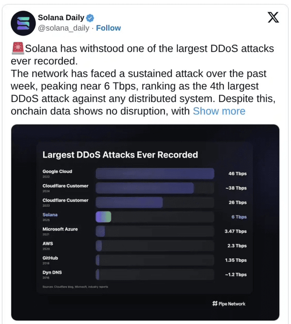Open the @solana_daily handle link
The height and width of the screenshot is (324, 291).
[x=64, y=28]
